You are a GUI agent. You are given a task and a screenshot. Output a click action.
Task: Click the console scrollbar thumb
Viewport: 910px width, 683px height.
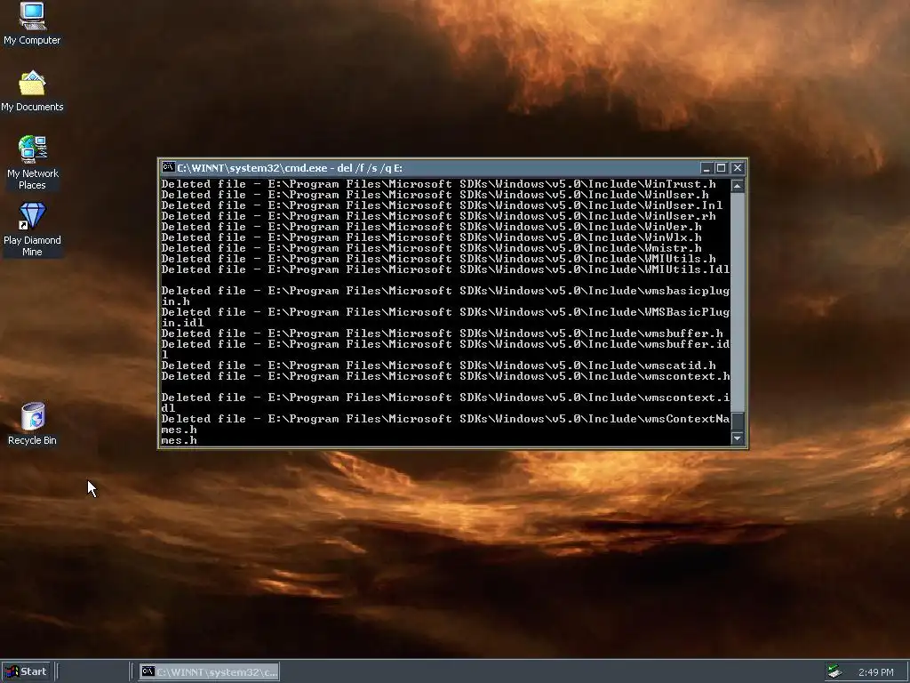tap(737, 421)
